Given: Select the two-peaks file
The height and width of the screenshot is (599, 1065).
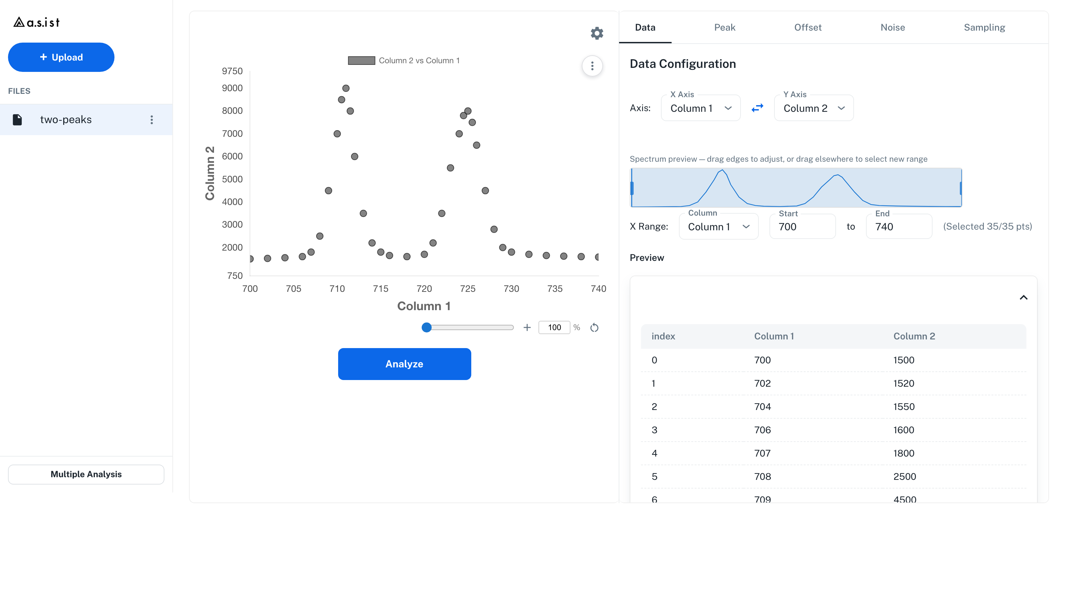Looking at the screenshot, I should click(86, 120).
